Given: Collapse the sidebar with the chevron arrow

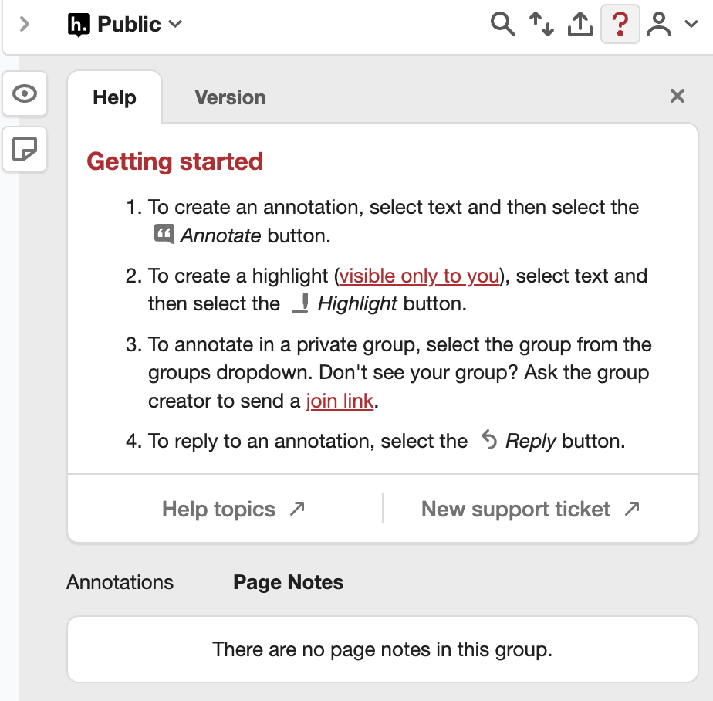Looking at the screenshot, I should pyautogui.click(x=25, y=24).
